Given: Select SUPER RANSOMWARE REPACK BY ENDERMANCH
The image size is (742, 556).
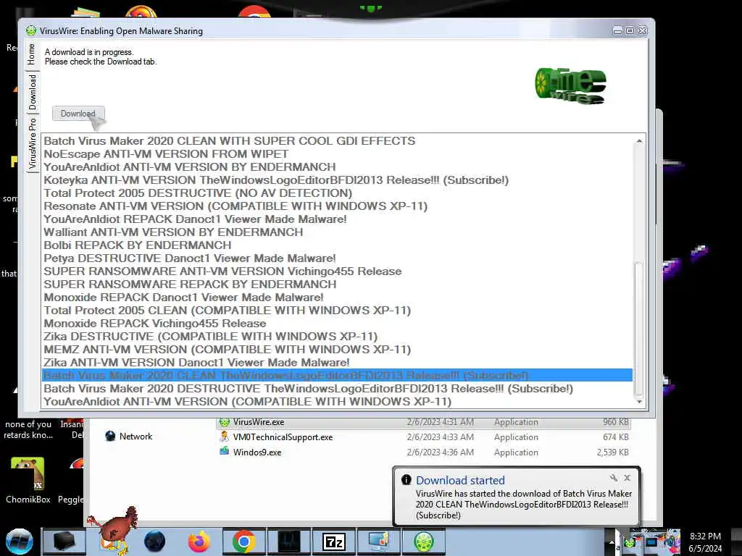Looking at the screenshot, I should [338, 284].
